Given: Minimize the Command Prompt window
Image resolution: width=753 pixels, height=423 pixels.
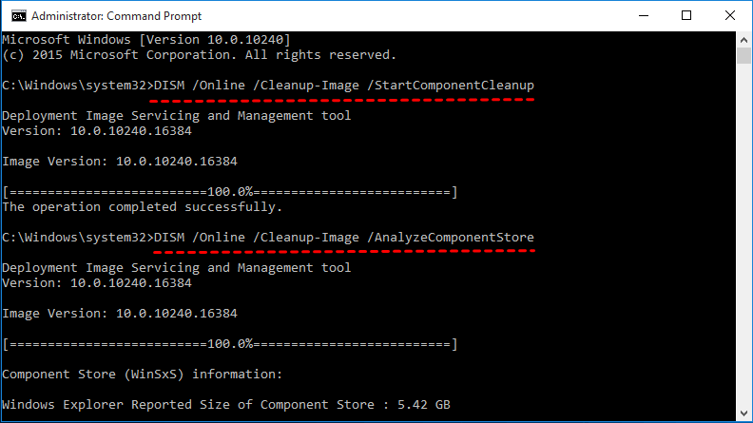Looking at the screenshot, I should click(641, 15).
